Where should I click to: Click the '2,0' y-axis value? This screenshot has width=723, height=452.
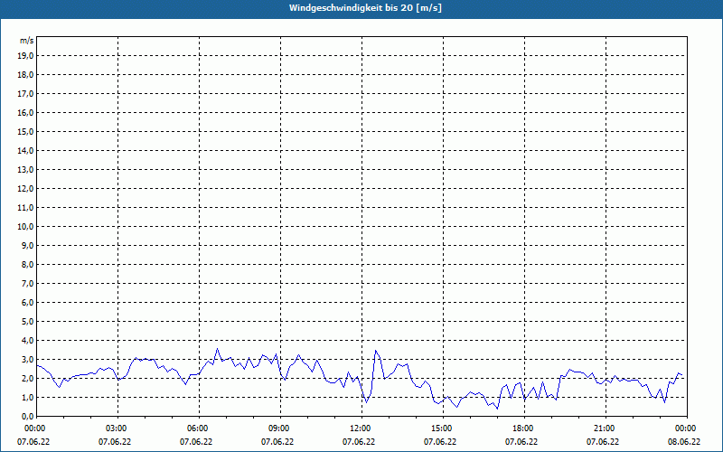tap(27, 378)
